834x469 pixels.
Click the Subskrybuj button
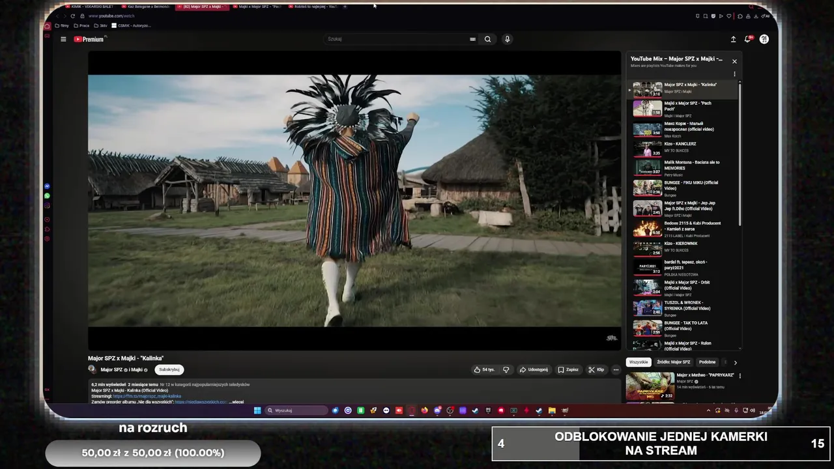(x=169, y=369)
